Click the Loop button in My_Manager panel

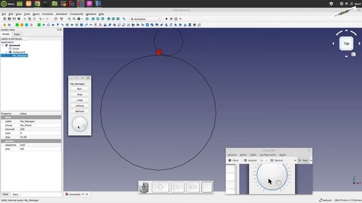tap(79, 100)
